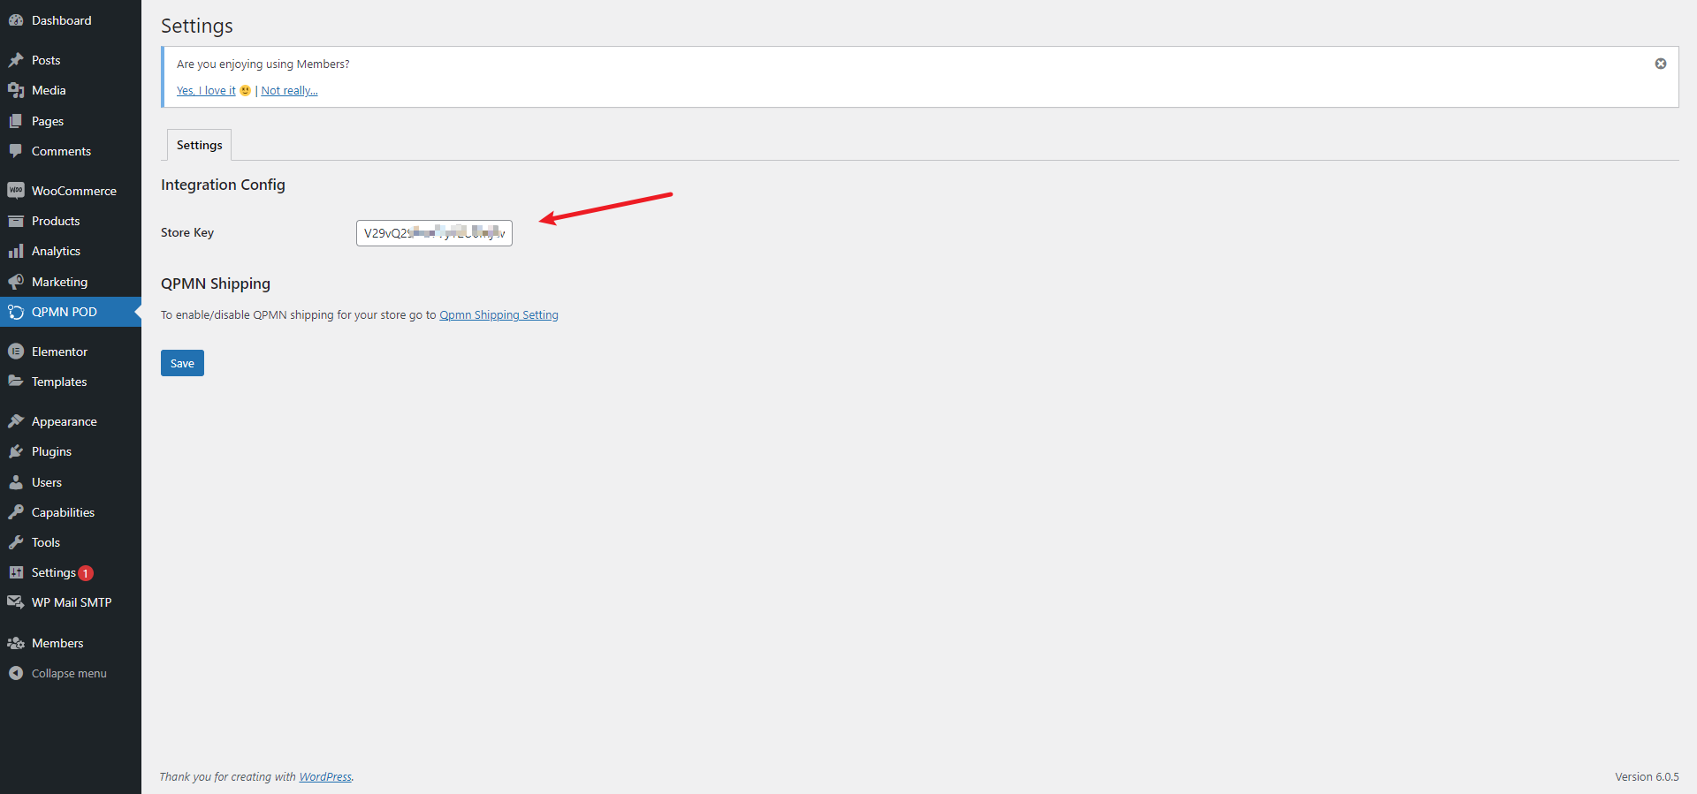
Task: Click the Dashboard gauge icon in sidebar
Action: [16, 20]
